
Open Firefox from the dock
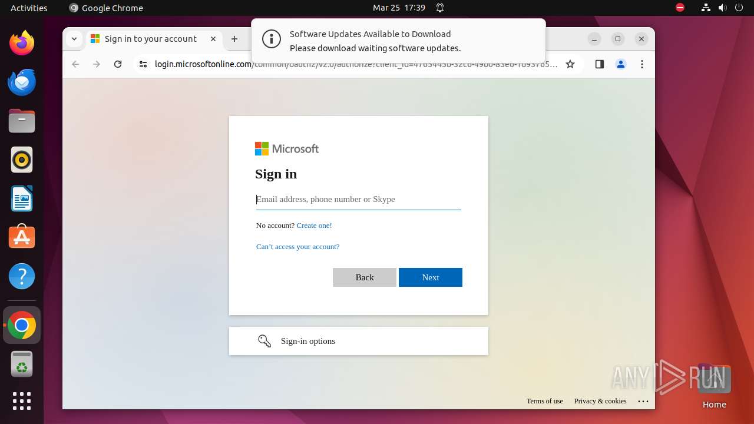(22, 43)
